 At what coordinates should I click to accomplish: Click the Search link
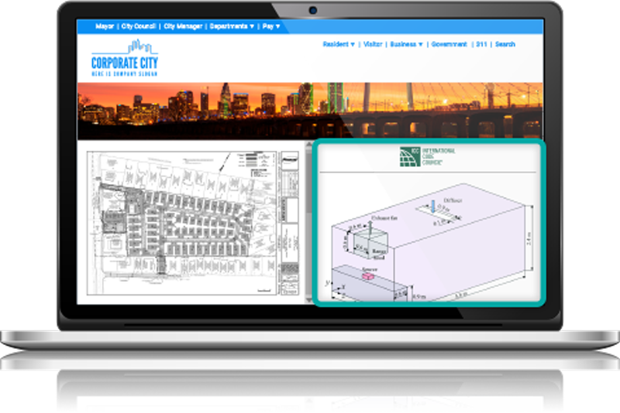pos(505,44)
